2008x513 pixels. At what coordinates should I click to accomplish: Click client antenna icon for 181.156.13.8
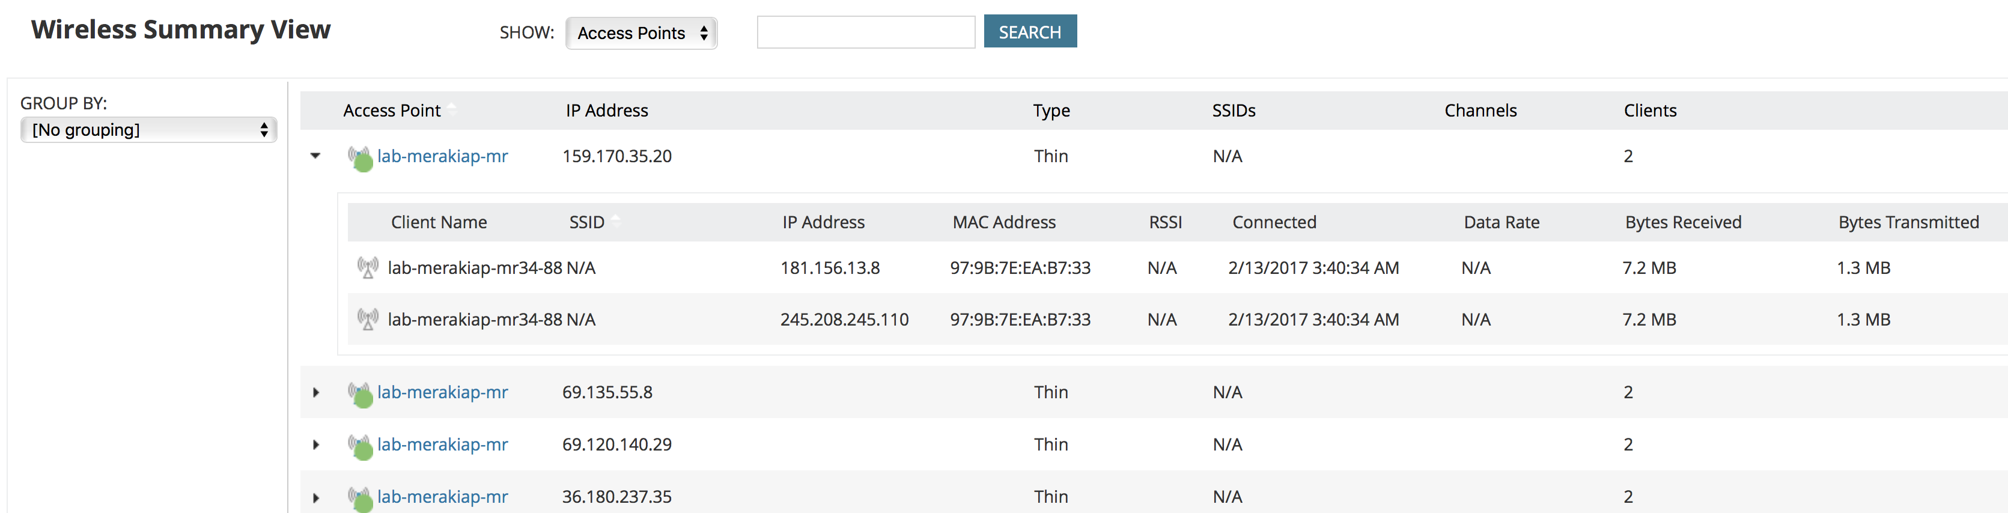click(x=367, y=268)
